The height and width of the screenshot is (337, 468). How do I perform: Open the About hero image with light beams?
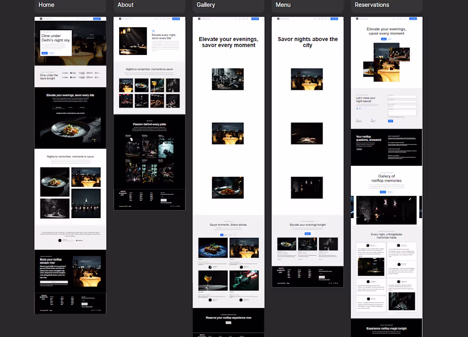[133, 41]
